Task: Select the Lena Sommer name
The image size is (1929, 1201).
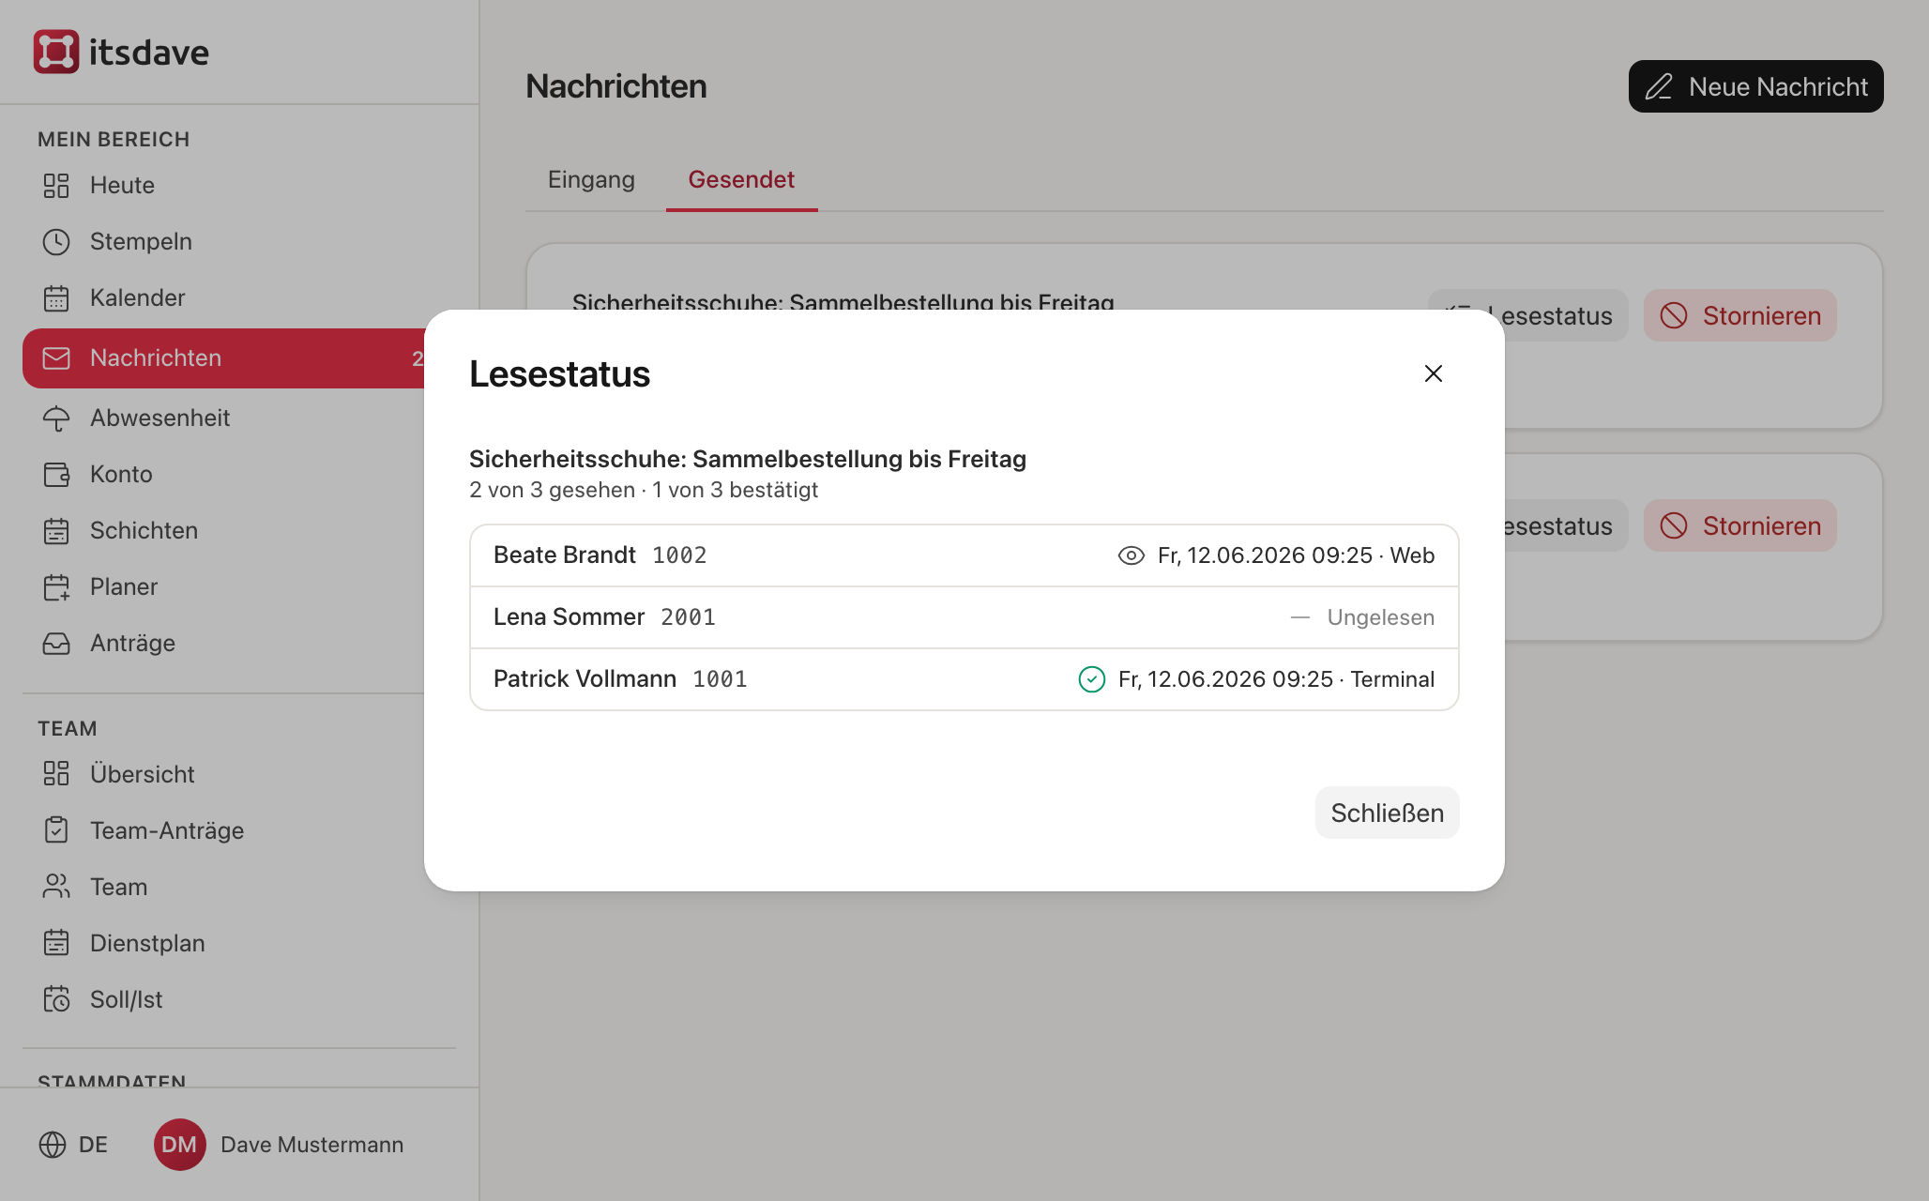Action: (569, 617)
